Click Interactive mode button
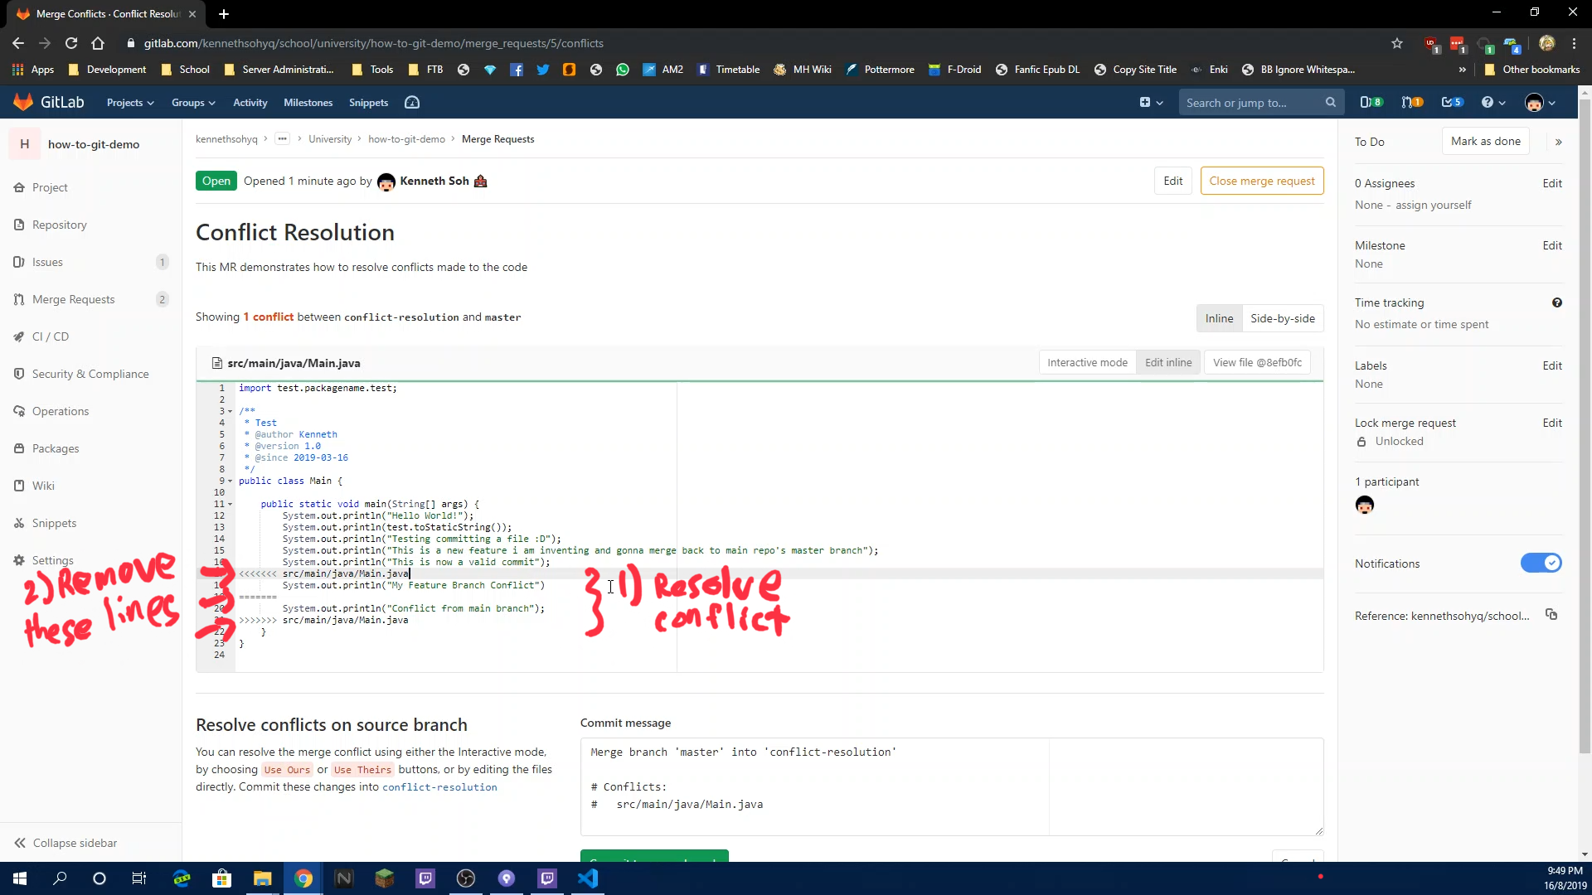The width and height of the screenshot is (1592, 895). point(1087,361)
